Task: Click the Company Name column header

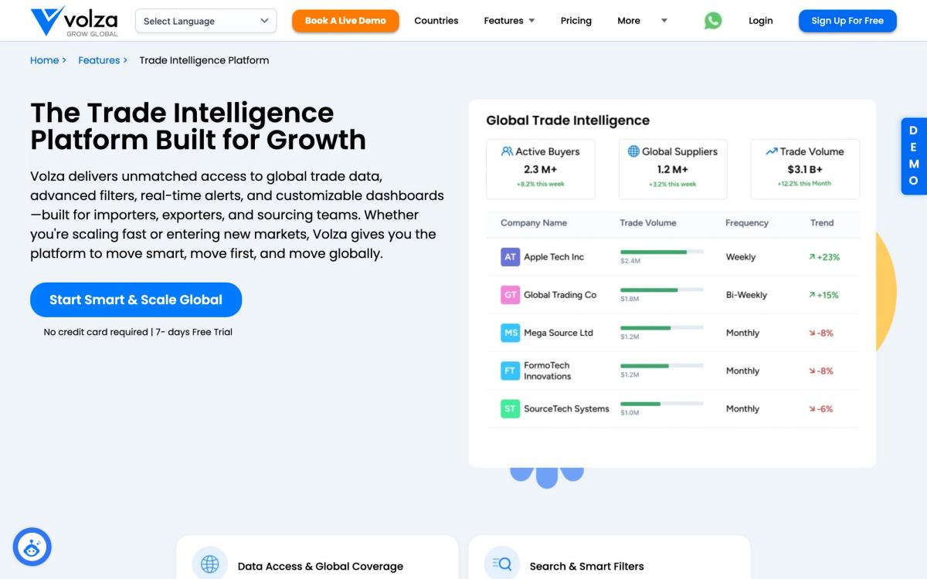Action: point(534,223)
